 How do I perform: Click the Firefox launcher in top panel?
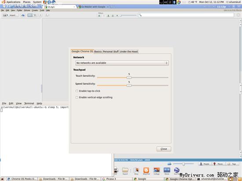pos(45,2)
